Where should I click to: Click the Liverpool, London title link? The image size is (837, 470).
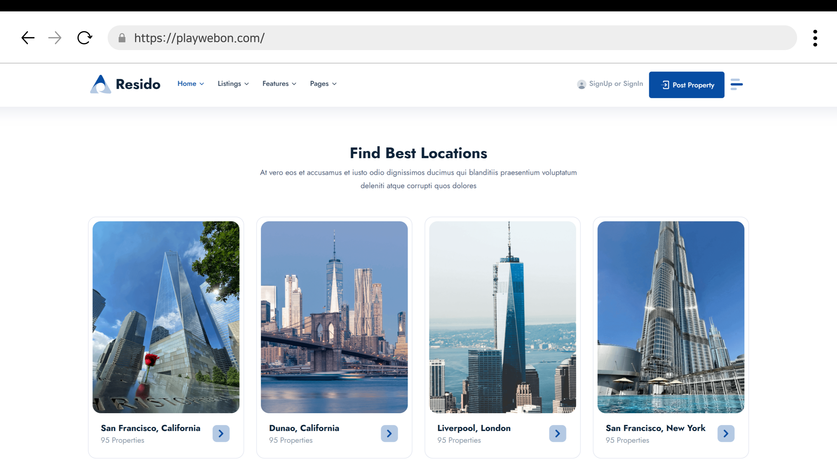(474, 428)
